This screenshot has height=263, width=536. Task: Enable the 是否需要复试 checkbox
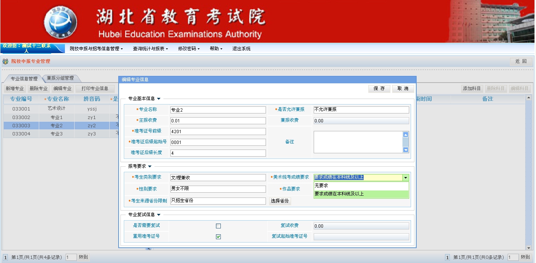click(x=218, y=226)
